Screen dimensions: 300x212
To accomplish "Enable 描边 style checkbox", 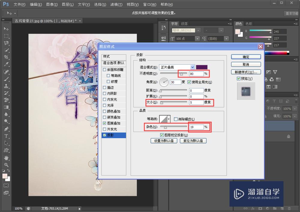I will [104, 87].
